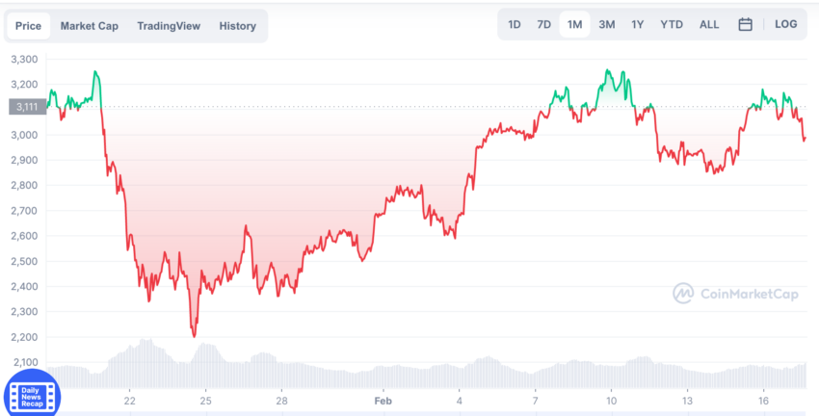View ALL time price data
Screen dimensions: 819x416
(709, 24)
